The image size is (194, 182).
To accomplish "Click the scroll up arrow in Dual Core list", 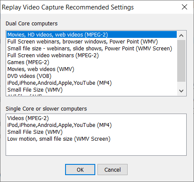I will pyautogui.click(x=181, y=35).
